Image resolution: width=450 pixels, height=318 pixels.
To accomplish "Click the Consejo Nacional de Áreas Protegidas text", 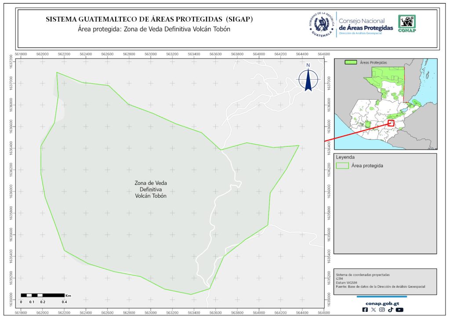I will (x=366, y=25).
